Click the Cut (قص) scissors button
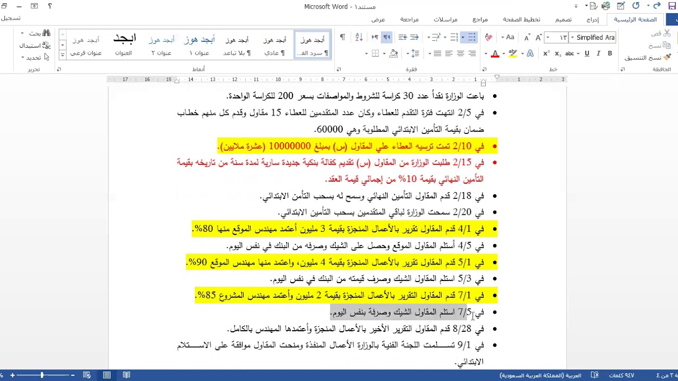The height and width of the screenshot is (381, 678). pos(661,33)
